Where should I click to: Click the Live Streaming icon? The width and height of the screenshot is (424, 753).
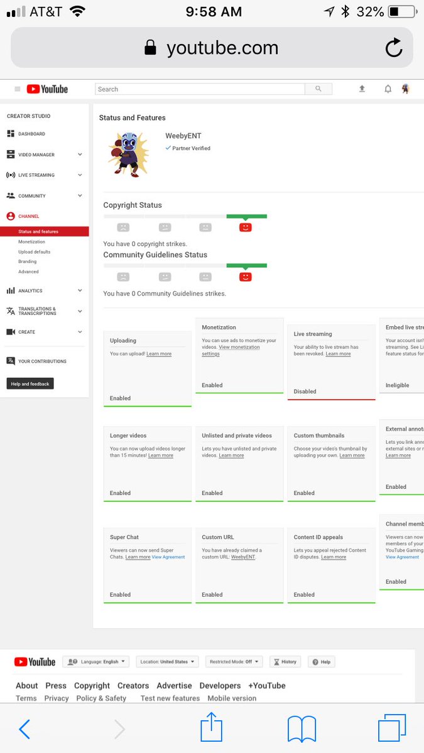click(11, 175)
